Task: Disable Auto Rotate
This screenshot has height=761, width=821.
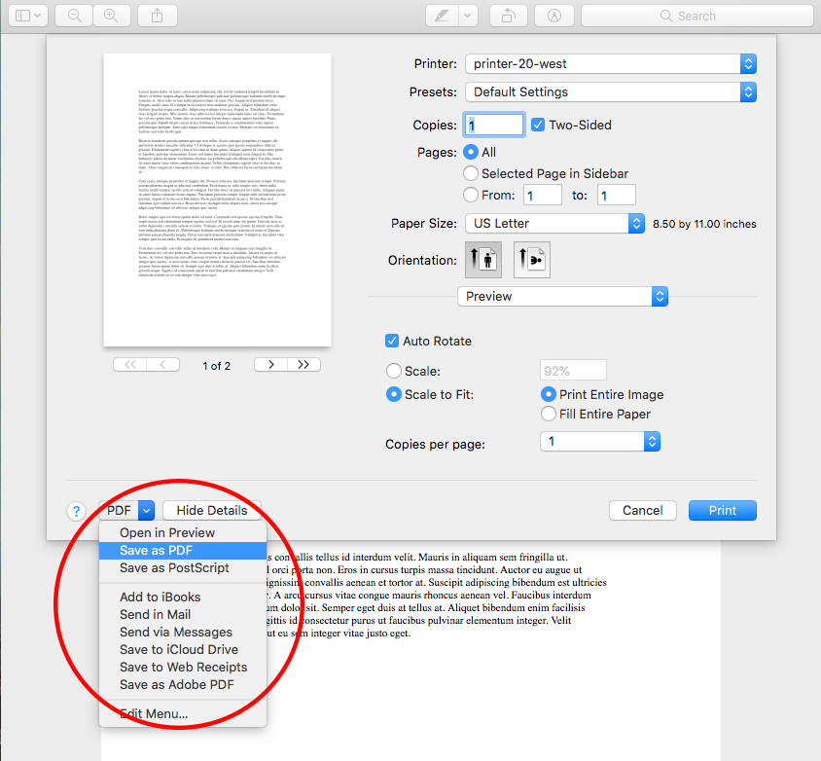Action: point(392,342)
